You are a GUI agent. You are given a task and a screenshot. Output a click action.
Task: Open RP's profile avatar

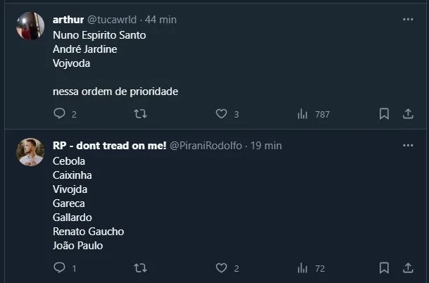click(x=30, y=152)
